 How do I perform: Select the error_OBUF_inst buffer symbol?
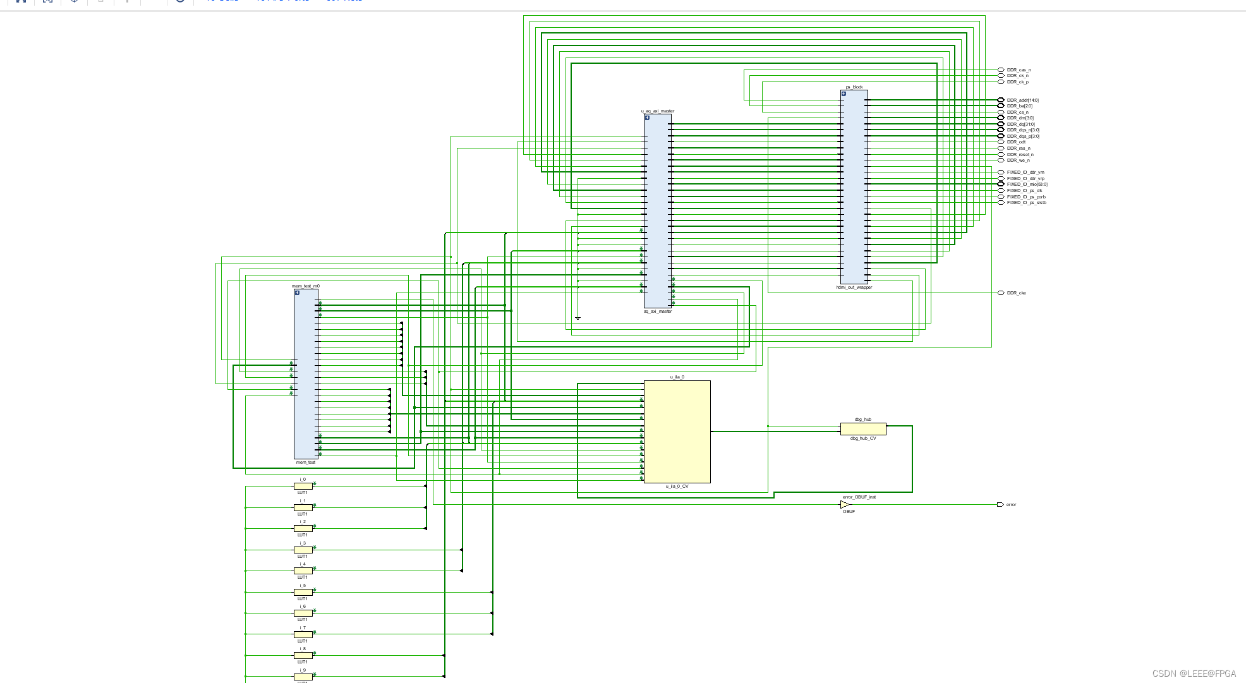pos(845,505)
